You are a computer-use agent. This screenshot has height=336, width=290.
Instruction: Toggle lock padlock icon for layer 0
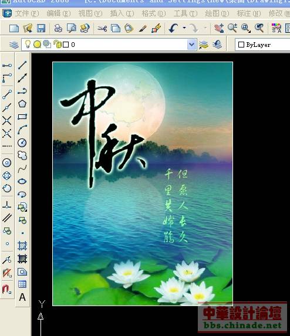(58, 44)
